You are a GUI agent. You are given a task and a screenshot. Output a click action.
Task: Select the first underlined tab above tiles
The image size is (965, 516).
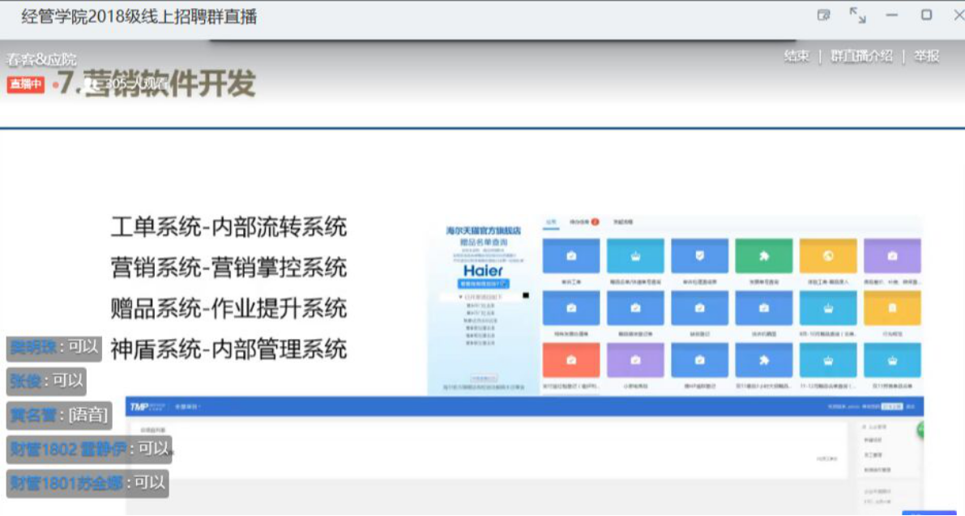[551, 222]
